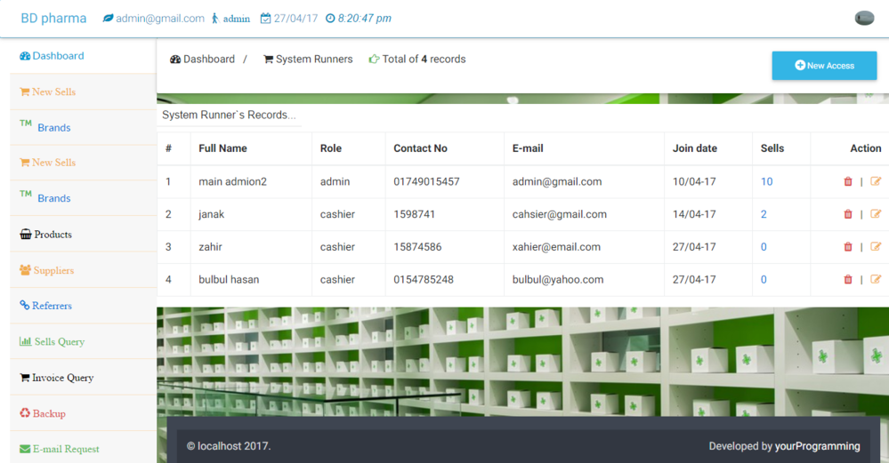The width and height of the screenshot is (889, 463).
Task: Open Dashboard from the sidebar
Action: point(58,56)
